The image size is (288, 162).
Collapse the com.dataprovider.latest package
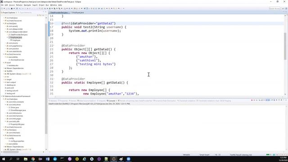point(5,32)
